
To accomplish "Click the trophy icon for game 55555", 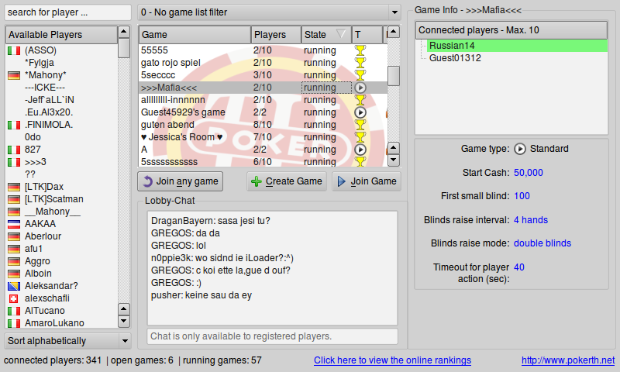I will (360, 50).
